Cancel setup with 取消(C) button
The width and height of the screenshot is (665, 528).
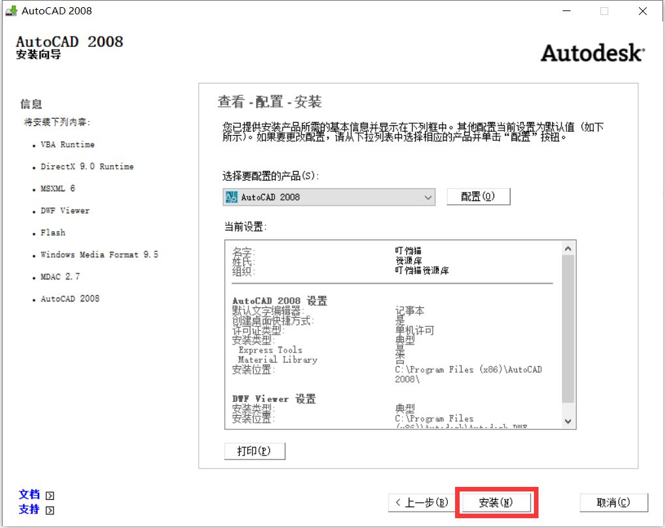pyautogui.click(x=613, y=503)
